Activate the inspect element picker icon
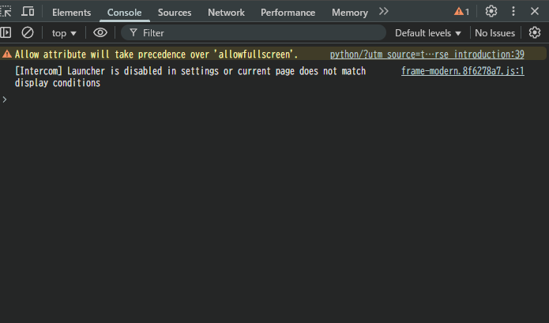This screenshot has width=549, height=323. pos(6,12)
